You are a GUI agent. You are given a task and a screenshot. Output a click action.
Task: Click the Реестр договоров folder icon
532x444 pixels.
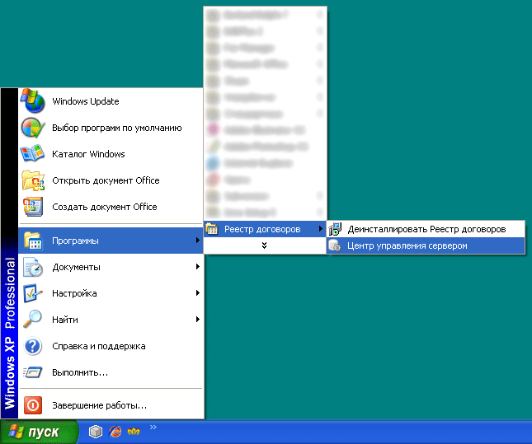coord(212,229)
